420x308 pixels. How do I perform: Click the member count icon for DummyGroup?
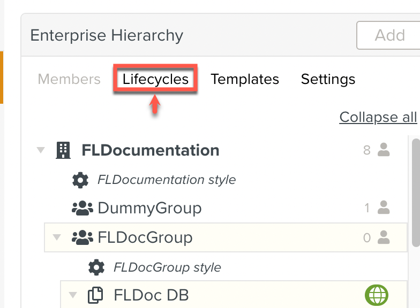[384, 207]
